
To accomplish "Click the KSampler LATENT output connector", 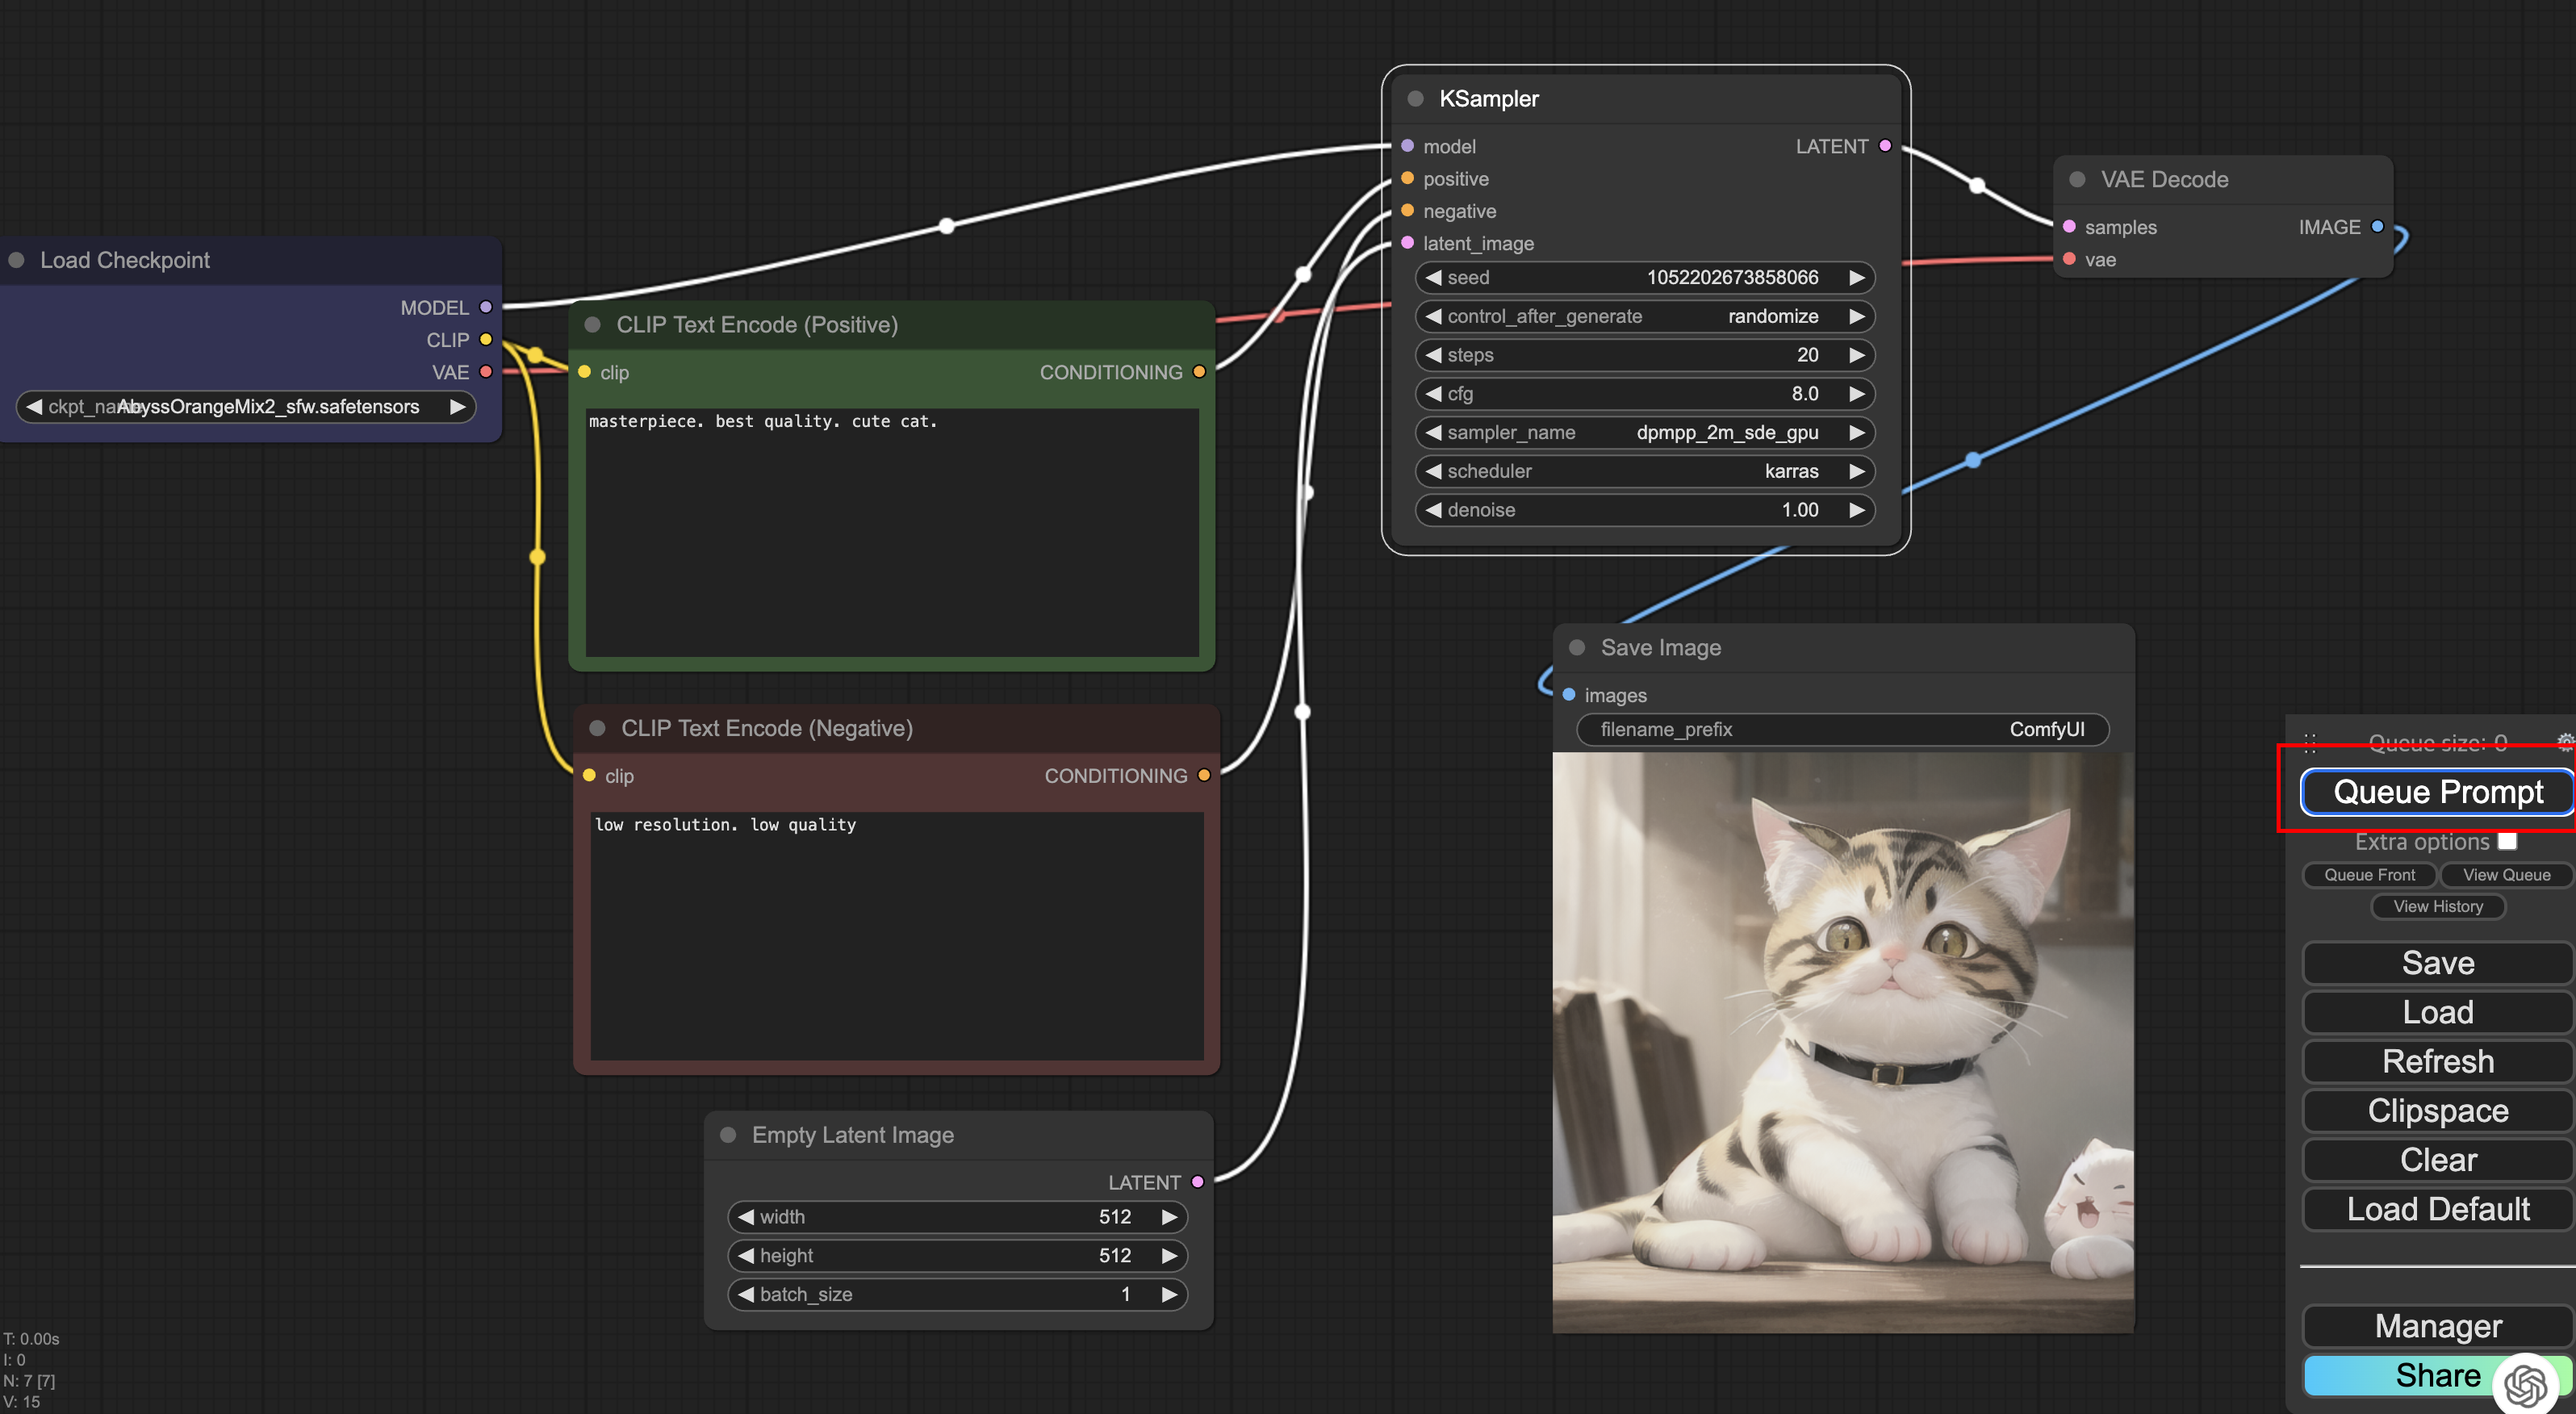I will [1885, 146].
